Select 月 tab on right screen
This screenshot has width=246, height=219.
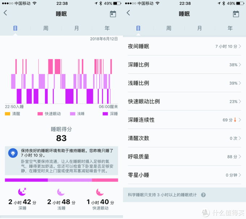[x=199, y=28]
